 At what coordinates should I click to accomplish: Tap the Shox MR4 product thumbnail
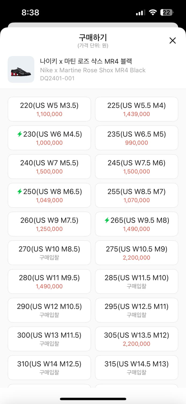21,69
